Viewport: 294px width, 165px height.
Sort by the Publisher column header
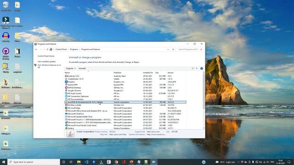click(x=128, y=72)
